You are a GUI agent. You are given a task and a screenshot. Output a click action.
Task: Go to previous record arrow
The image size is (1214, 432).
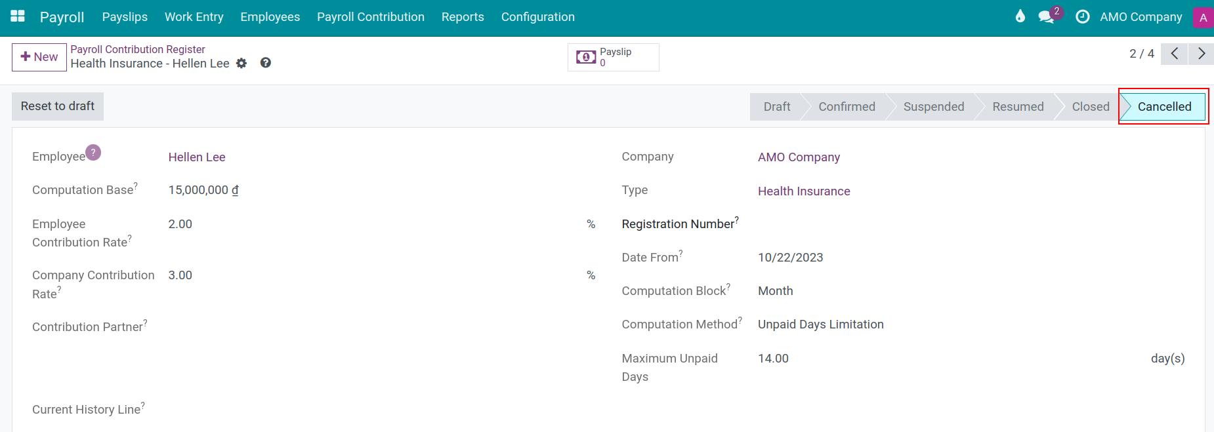[x=1175, y=54]
